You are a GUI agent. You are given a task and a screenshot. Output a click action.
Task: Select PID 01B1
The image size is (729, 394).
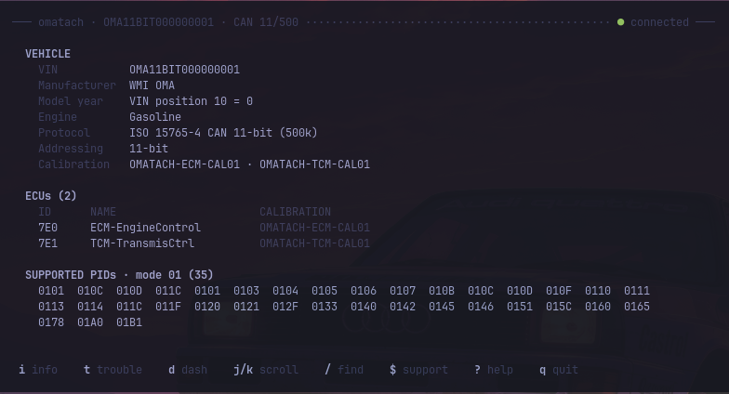[129, 322]
